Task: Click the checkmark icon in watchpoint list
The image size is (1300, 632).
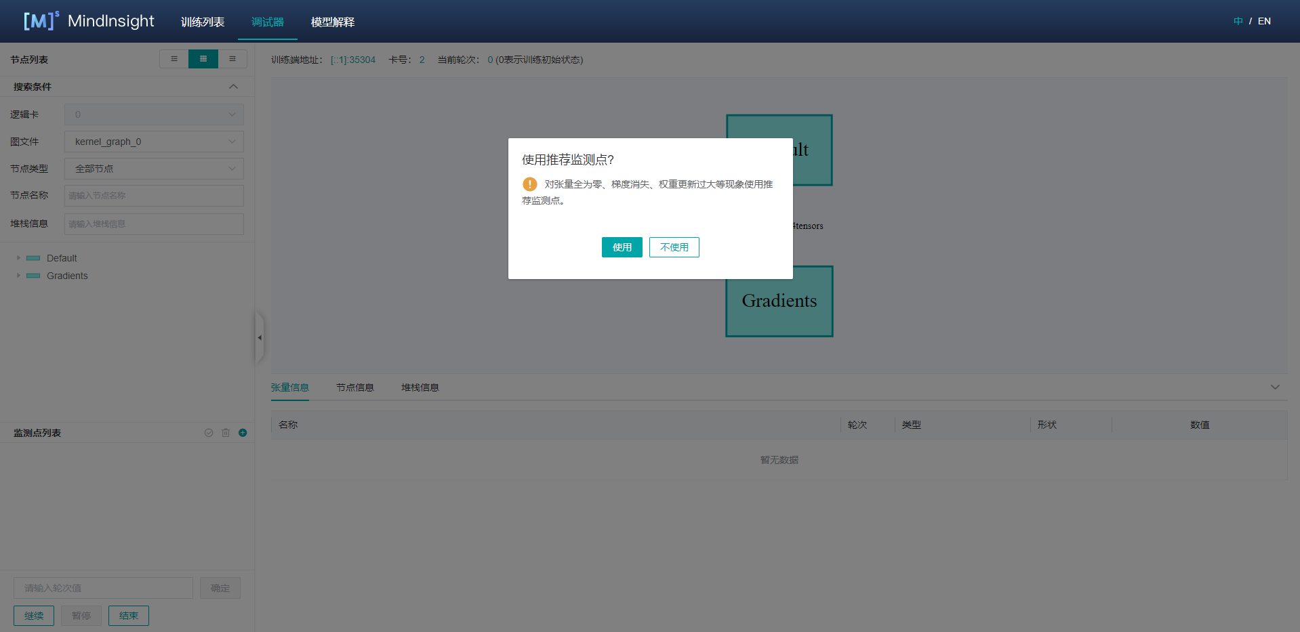Action: [209, 433]
